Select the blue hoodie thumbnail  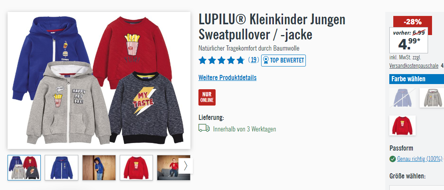[61, 167]
